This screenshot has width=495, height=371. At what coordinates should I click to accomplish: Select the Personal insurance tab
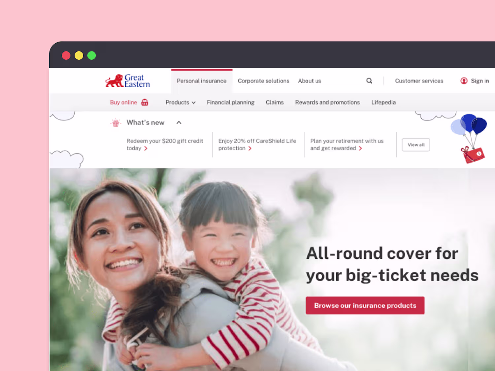pos(202,81)
